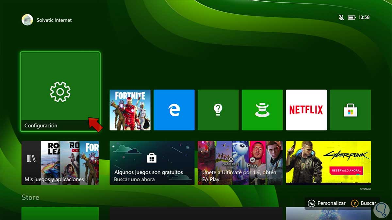Click the Store section heading
Image resolution: width=392 pixels, height=220 pixels.
pos(30,197)
